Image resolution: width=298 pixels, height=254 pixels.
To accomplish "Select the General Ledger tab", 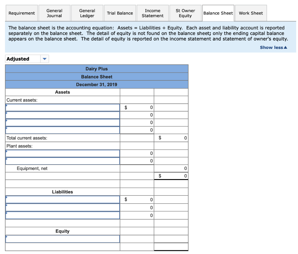I will pos(87,13).
